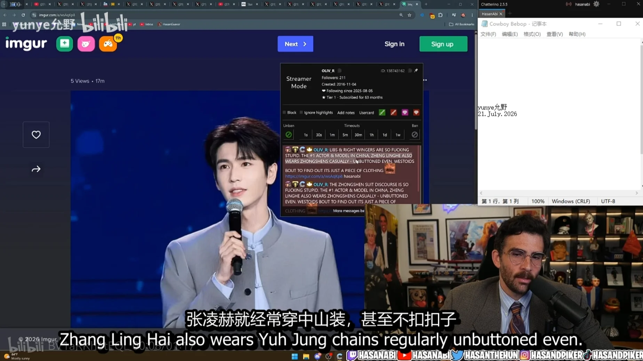
Task: Apply the 30m timeout
Action: click(358, 135)
